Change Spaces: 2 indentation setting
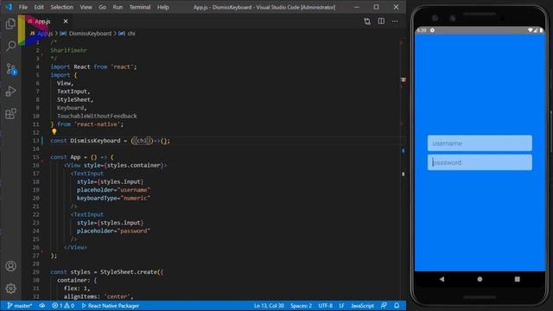Image resolution: width=553 pixels, height=311 pixels. (301, 305)
